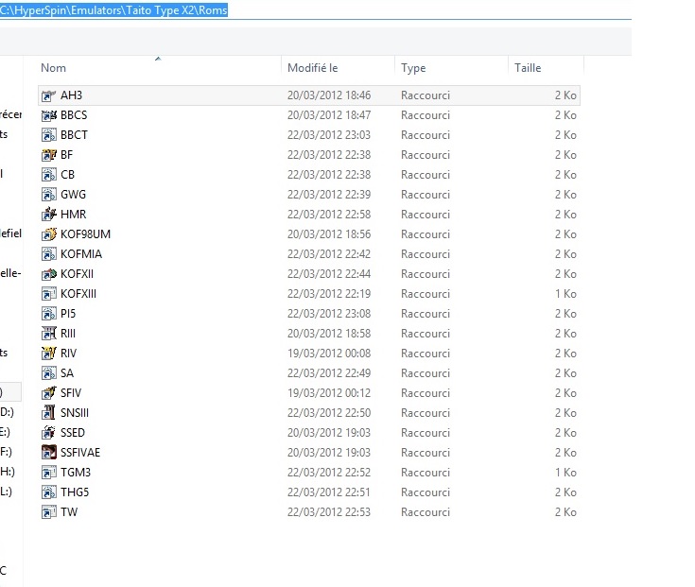The width and height of the screenshot is (695, 587).
Task: Click the KOFXII shortcut icon
Action: 49,274
